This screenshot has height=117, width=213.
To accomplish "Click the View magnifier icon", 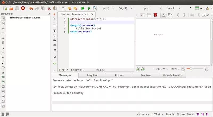I will point(95,8).
